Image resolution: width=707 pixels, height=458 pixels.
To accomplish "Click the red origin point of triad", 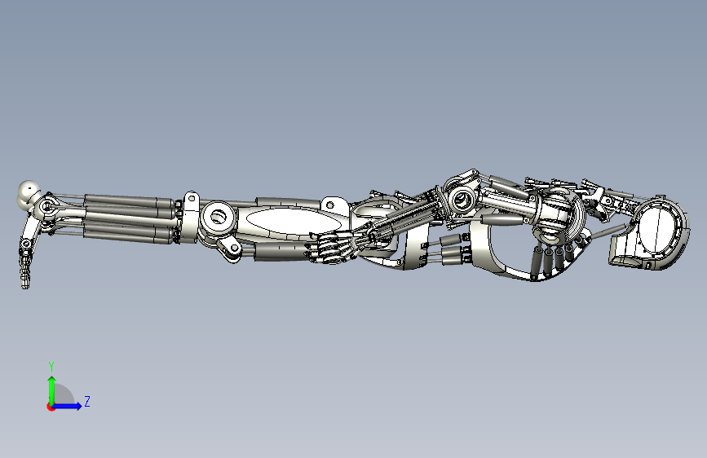I will [x=51, y=407].
